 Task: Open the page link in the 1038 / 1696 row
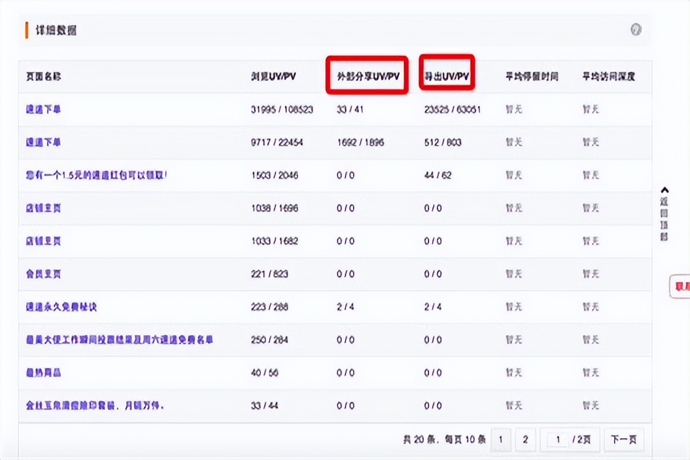click(43, 208)
